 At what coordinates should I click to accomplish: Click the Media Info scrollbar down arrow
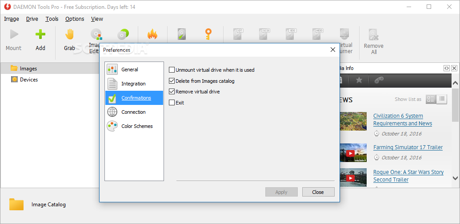point(455,178)
